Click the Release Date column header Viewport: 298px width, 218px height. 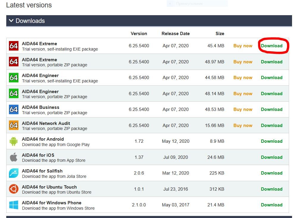pyautogui.click(x=176, y=33)
